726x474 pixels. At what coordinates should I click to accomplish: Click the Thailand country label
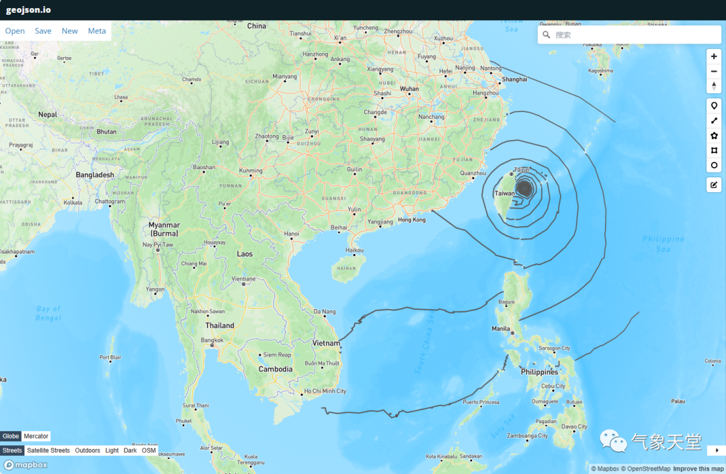(220, 326)
